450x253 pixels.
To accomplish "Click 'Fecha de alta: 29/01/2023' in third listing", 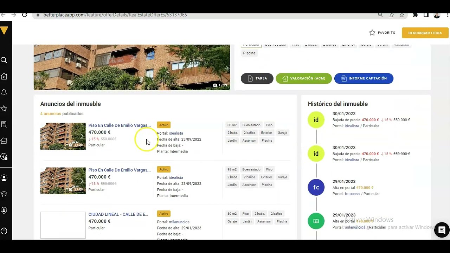I will pyautogui.click(x=179, y=228).
